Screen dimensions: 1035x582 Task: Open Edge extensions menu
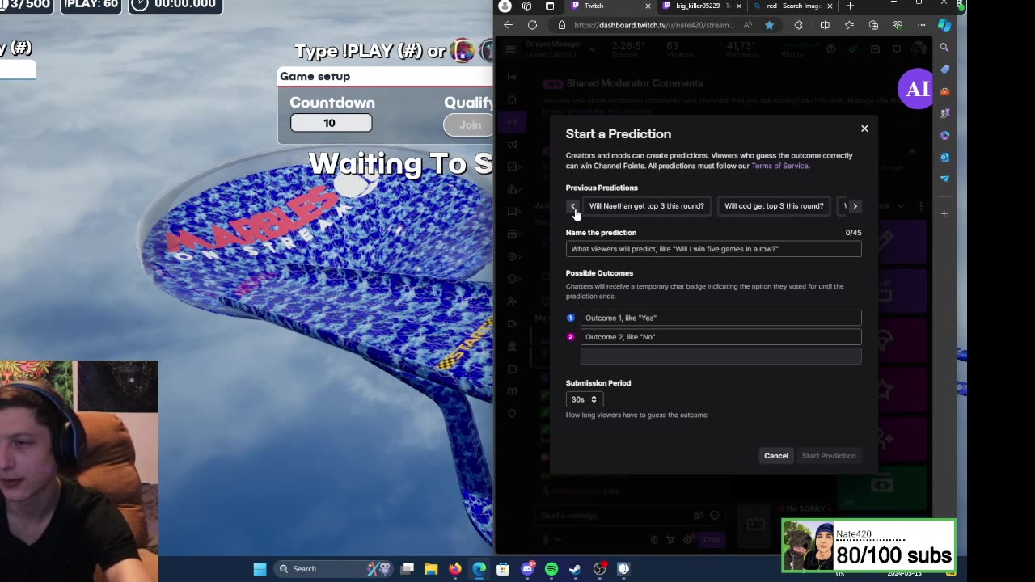click(x=799, y=25)
